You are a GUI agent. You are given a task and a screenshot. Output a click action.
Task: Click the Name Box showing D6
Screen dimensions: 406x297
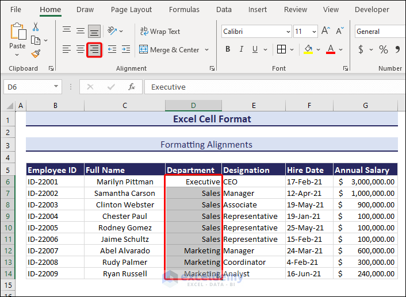tap(28, 87)
